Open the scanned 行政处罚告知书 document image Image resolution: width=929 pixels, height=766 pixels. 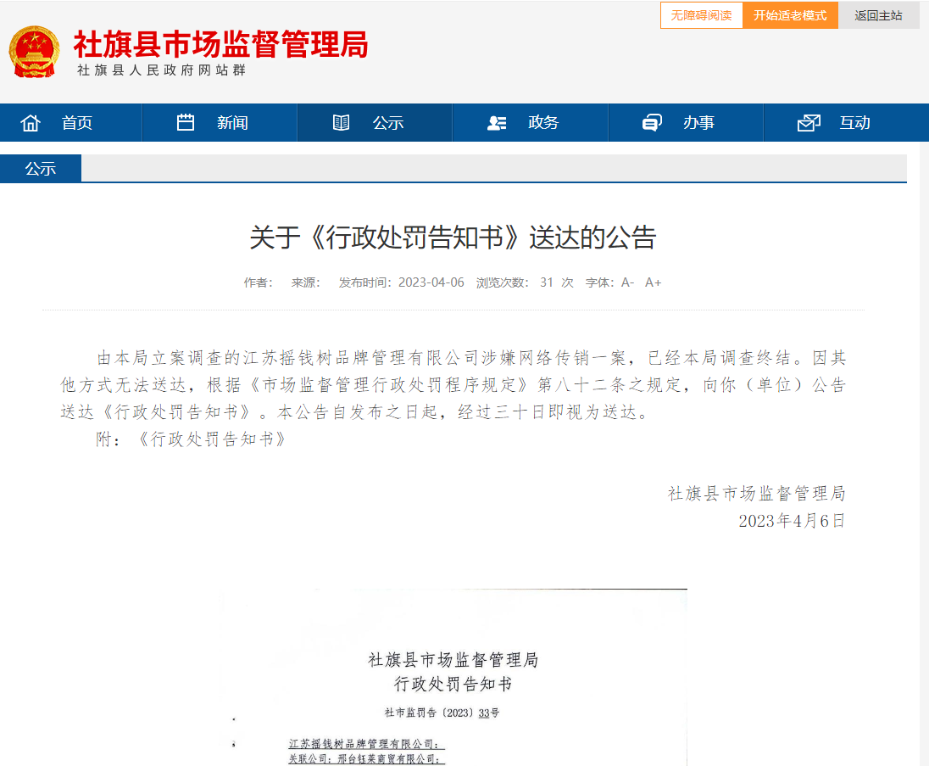(x=453, y=677)
